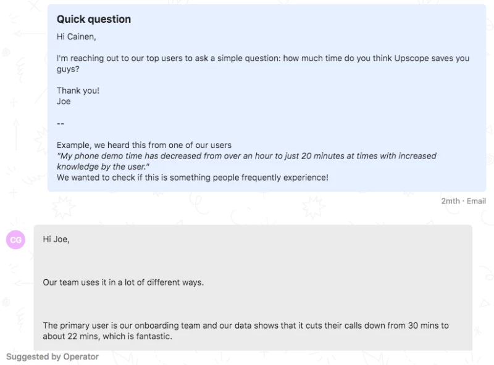494x365 pixels.
Task: Click the "Email" channel label under message
Action: 476,201
